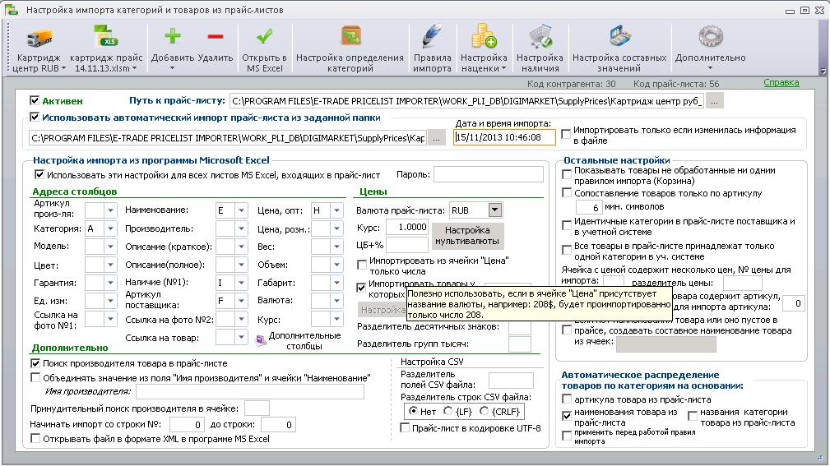Open the Справка help link
Viewport: 830px width, 466px height.
[781, 82]
